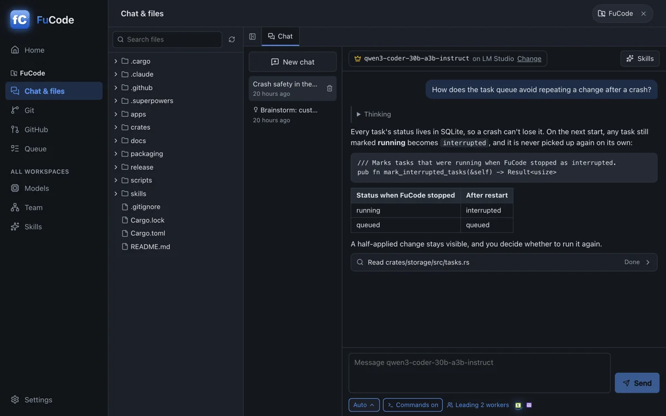Screen dimensions: 666x416
Task: Click the message input box
Action: click(x=480, y=373)
